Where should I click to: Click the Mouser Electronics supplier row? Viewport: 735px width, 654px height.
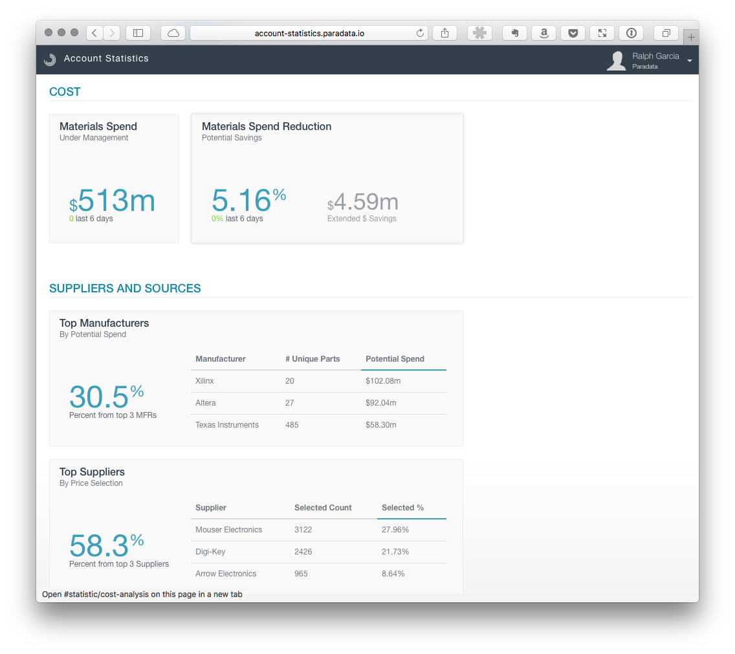click(228, 530)
